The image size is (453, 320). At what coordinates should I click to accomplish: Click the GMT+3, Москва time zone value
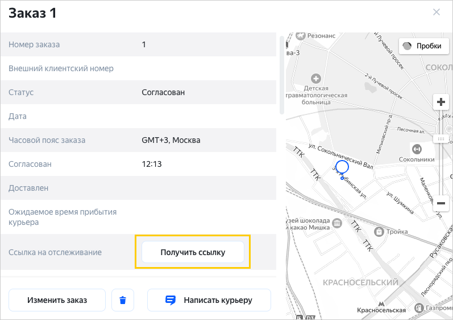pos(171,140)
